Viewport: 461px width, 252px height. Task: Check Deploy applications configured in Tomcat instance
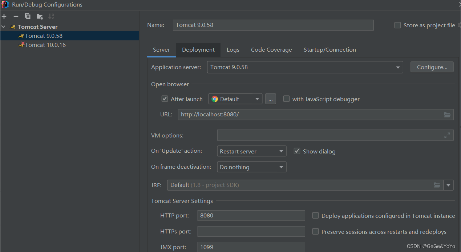[315, 216]
